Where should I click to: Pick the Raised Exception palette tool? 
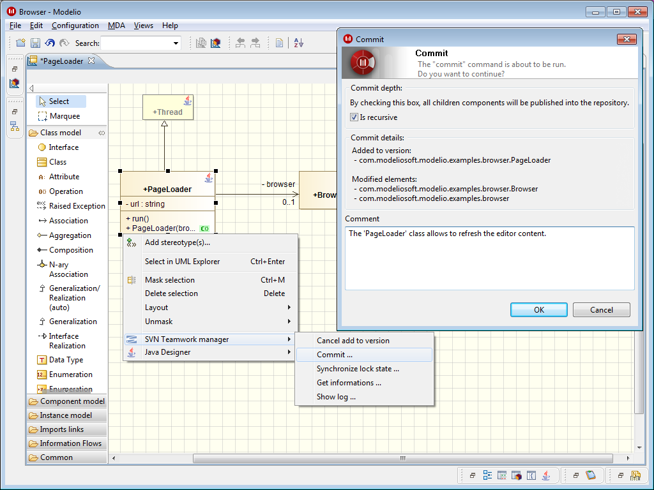71,206
